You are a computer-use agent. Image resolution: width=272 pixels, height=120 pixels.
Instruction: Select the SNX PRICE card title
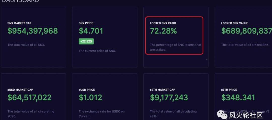(x=86, y=23)
